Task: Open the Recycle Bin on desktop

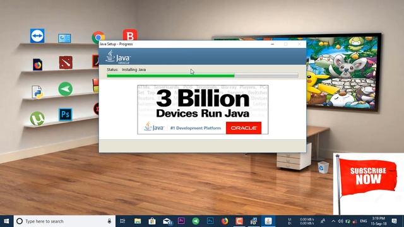Action: point(323,167)
